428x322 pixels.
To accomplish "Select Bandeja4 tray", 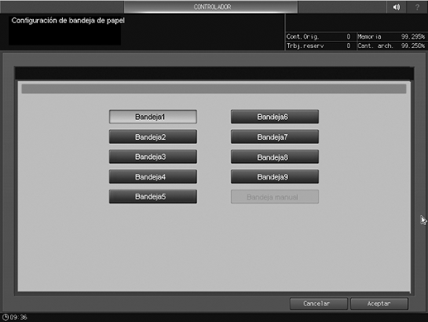I will point(153,176).
